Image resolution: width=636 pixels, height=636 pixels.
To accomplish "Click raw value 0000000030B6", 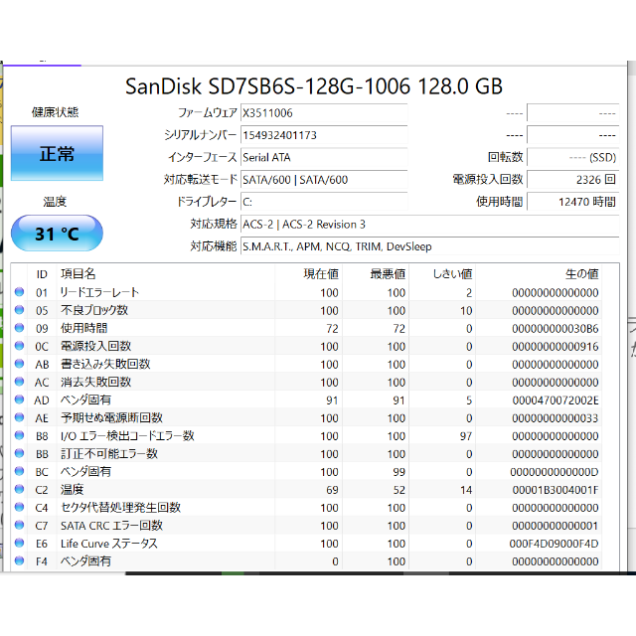I will 556,329.
